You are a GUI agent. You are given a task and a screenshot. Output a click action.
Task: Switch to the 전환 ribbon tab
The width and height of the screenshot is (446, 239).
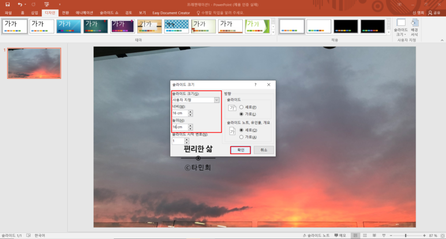[x=65, y=13]
